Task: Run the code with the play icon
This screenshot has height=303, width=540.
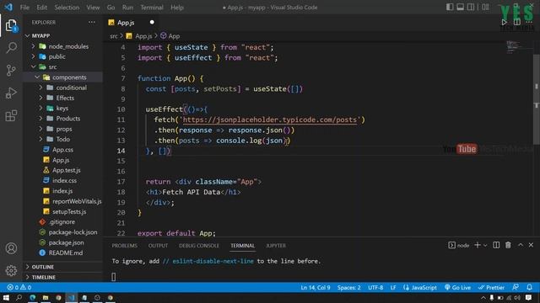Action: (504, 23)
